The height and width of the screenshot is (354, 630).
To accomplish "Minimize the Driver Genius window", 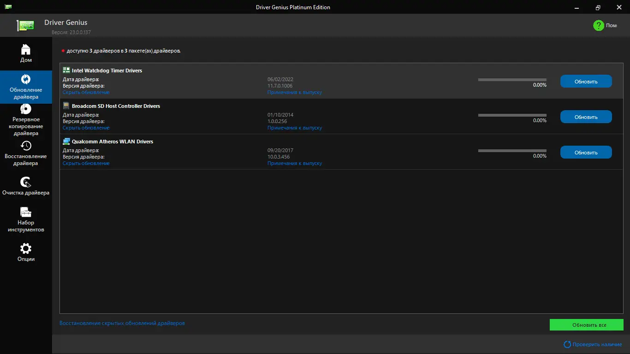I will pyautogui.click(x=577, y=7).
